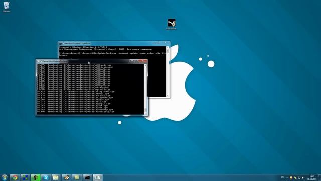Switch to the black cmd.exe taskbar button
Viewport: 321px width, 181px height.
(87, 177)
